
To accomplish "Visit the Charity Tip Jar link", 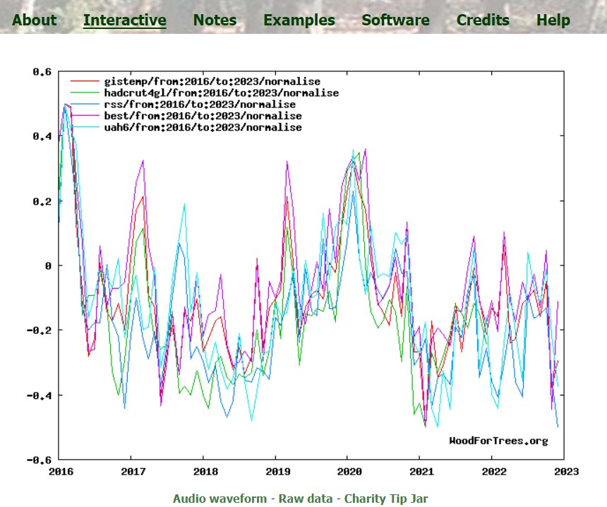I will point(385,499).
